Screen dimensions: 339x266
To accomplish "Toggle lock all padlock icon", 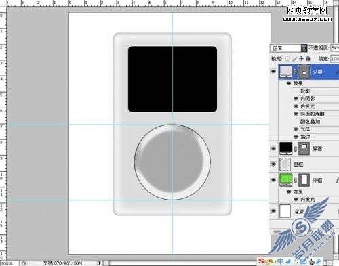I will click(x=308, y=58).
